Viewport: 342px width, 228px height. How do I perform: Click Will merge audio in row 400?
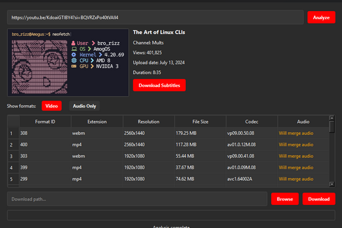(303, 145)
